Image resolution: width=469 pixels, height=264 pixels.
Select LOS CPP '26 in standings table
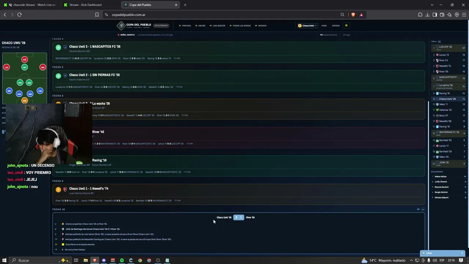coord(448,48)
